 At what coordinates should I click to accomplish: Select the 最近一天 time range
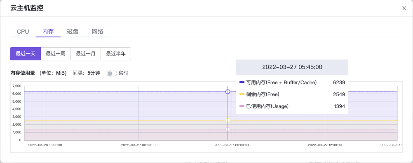(x=25, y=54)
